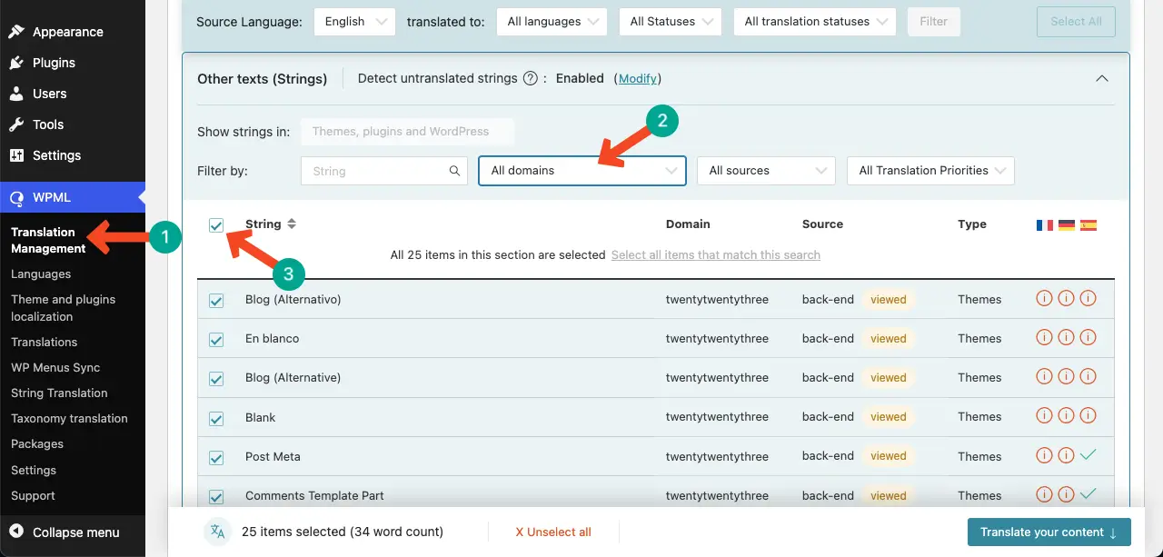The width and height of the screenshot is (1163, 557).
Task: Click the viewed badge in Blank row
Action: pyautogui.click(x=888, y=416)
